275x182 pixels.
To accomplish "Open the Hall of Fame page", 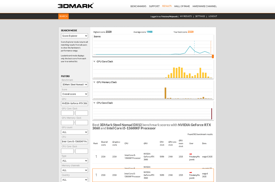I will [x=182, y=6].
